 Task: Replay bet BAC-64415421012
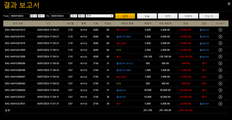coord(220,30)
